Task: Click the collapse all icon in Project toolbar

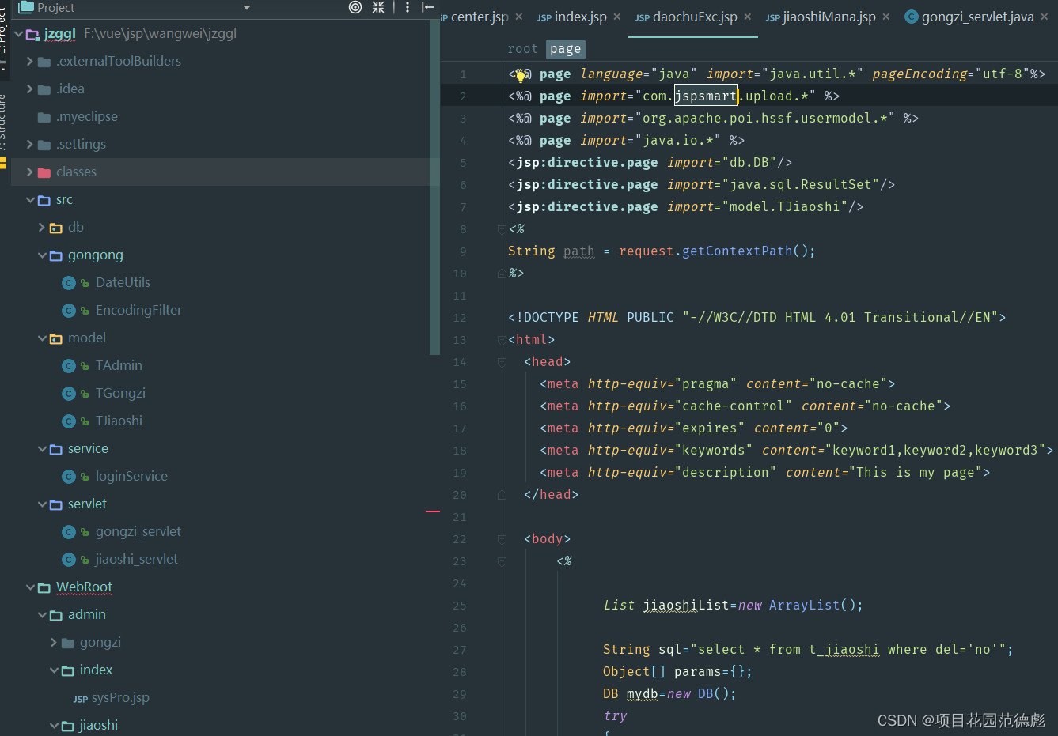Action: [378, 7]
